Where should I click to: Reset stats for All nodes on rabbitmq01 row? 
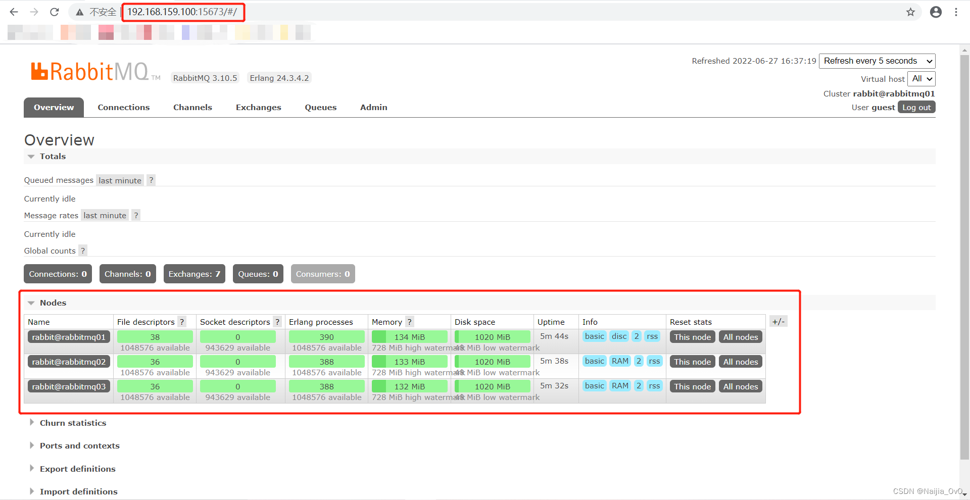[740, 337]
